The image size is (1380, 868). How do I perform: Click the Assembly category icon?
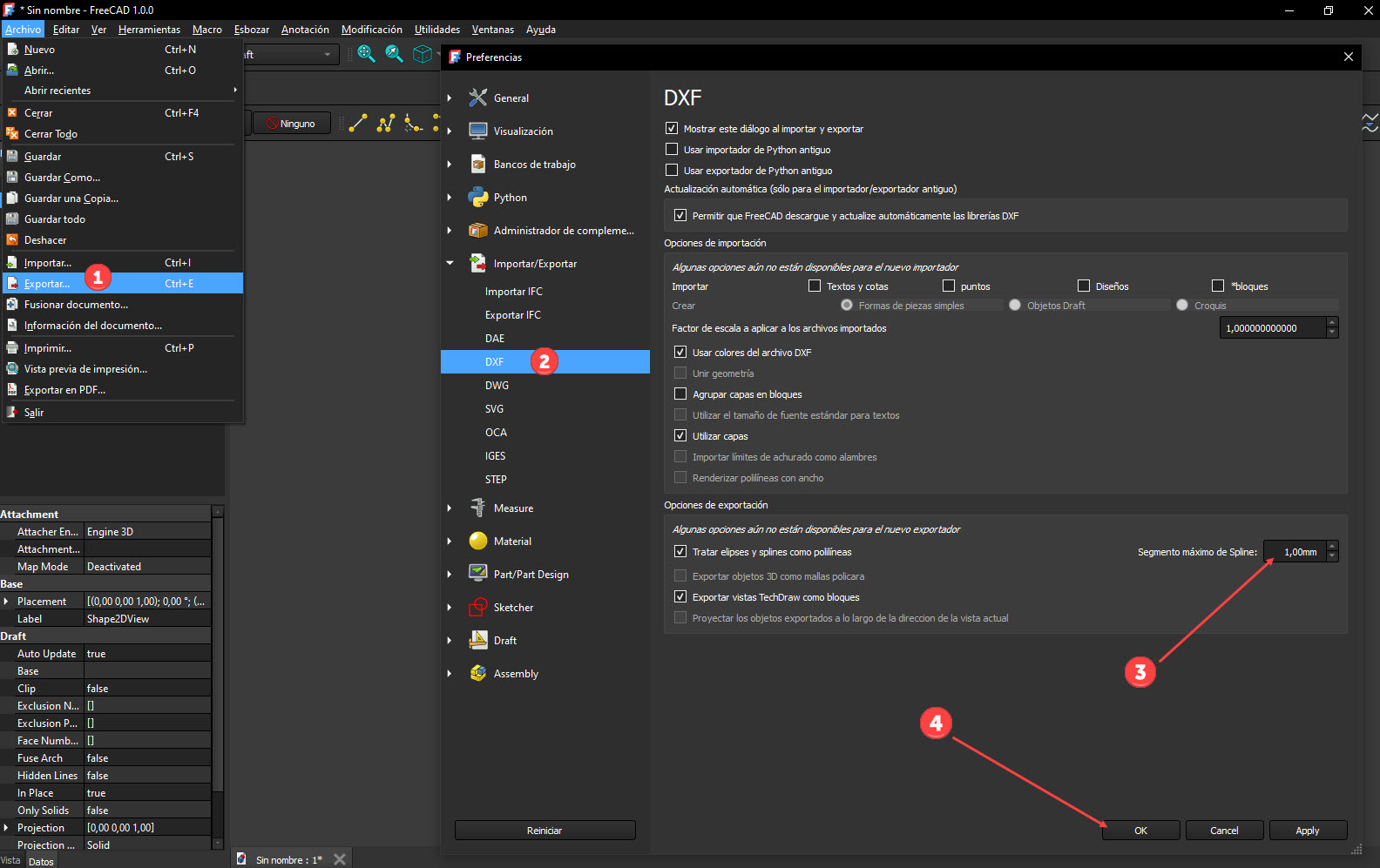pos(478,673)
